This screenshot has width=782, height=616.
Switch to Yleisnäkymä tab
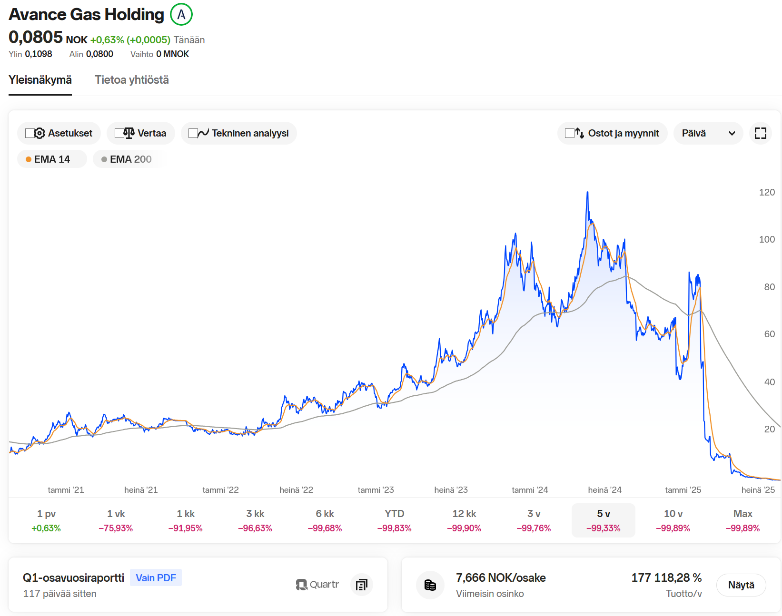40,80
